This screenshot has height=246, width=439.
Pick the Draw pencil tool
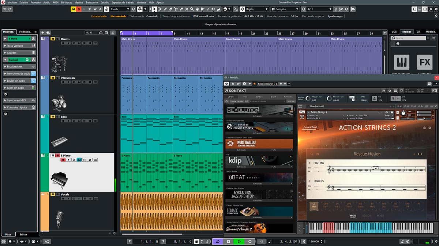[x=165, y=9]
